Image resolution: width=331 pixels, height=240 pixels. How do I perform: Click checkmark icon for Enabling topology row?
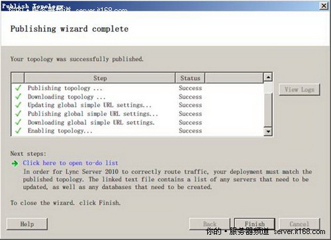18,131
